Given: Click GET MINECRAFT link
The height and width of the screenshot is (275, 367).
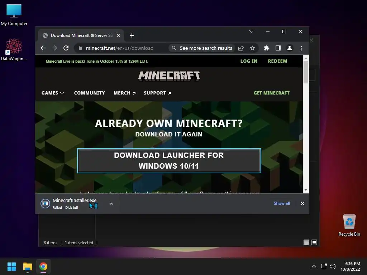Looking at the screenshot, I should point(272,93).
